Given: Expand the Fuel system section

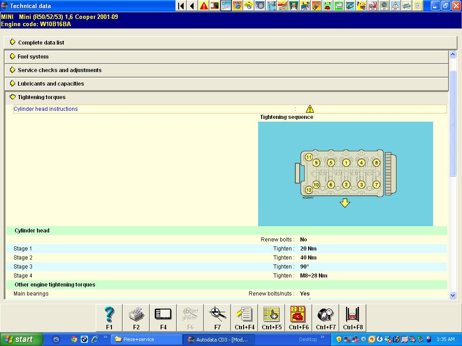Looking at the screenshot, I should [33, 57].
